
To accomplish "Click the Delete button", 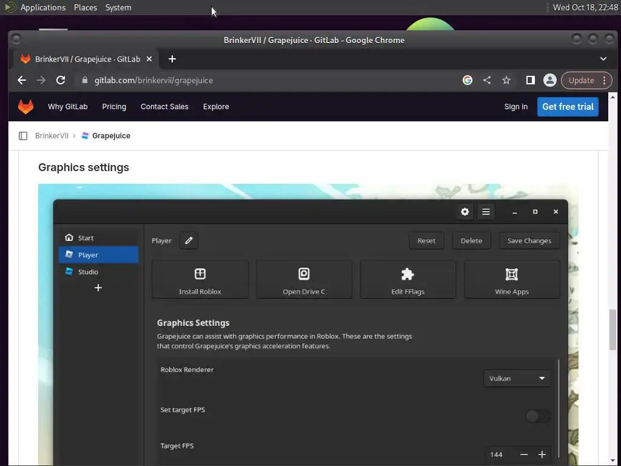I will click(471, 240).
